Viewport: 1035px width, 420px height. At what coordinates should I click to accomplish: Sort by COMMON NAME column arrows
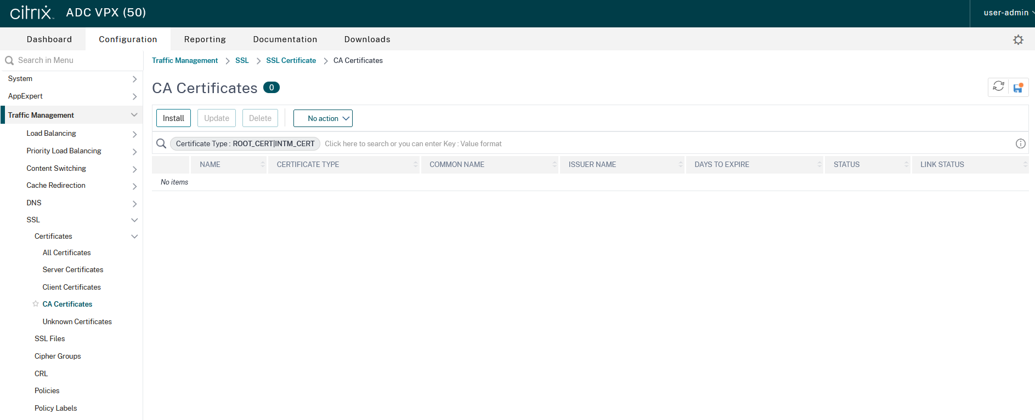(x=555, y=164)
